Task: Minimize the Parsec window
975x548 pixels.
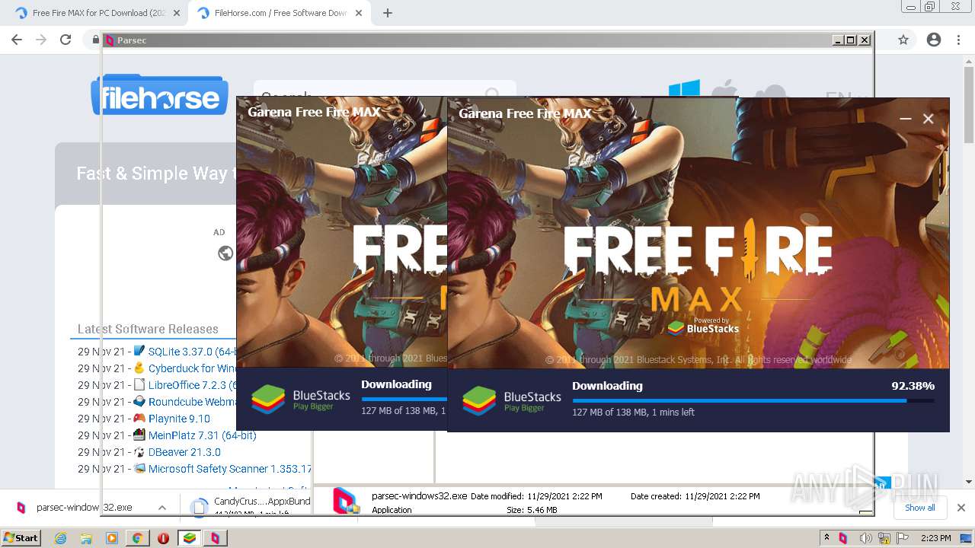Action: pyautogui.click(x=839, y=40)
